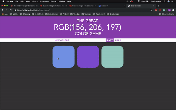
Task: Open the Shopping bookmarks folder
Action: (x=25, y=14)
